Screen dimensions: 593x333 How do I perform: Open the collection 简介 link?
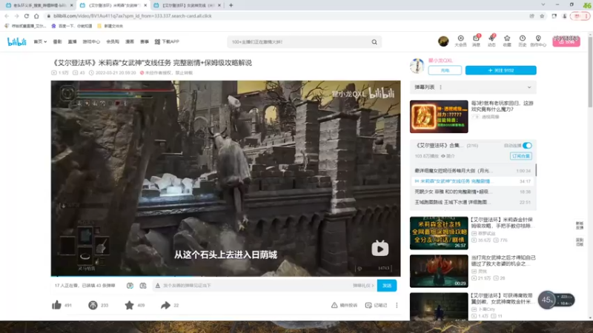coord(448,156)
